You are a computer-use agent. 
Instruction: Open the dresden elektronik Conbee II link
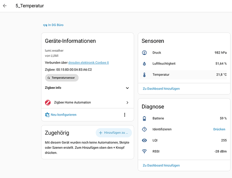pos(89,62)
